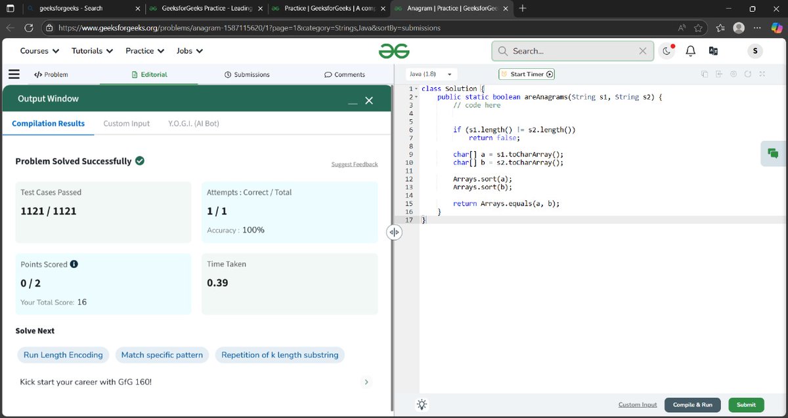Click the copy code icon in editor toolbar
The height and width of the screenshot is (418, 788).
point(705,74)
